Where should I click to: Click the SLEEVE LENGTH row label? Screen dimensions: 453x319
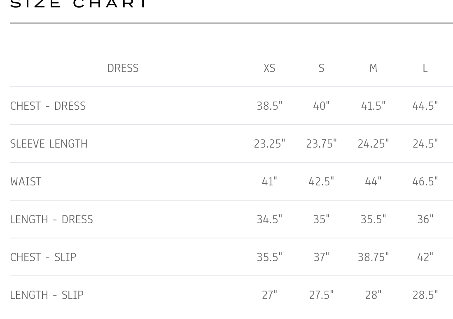point(49,144)
